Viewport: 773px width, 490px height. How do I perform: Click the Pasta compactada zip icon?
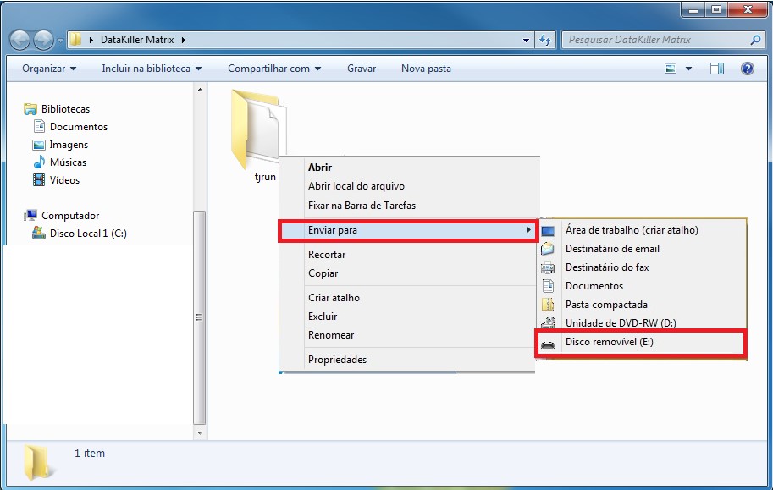tap(548, 305)
